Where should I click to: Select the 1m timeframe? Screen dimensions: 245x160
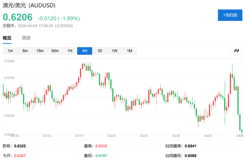point(10,51)
